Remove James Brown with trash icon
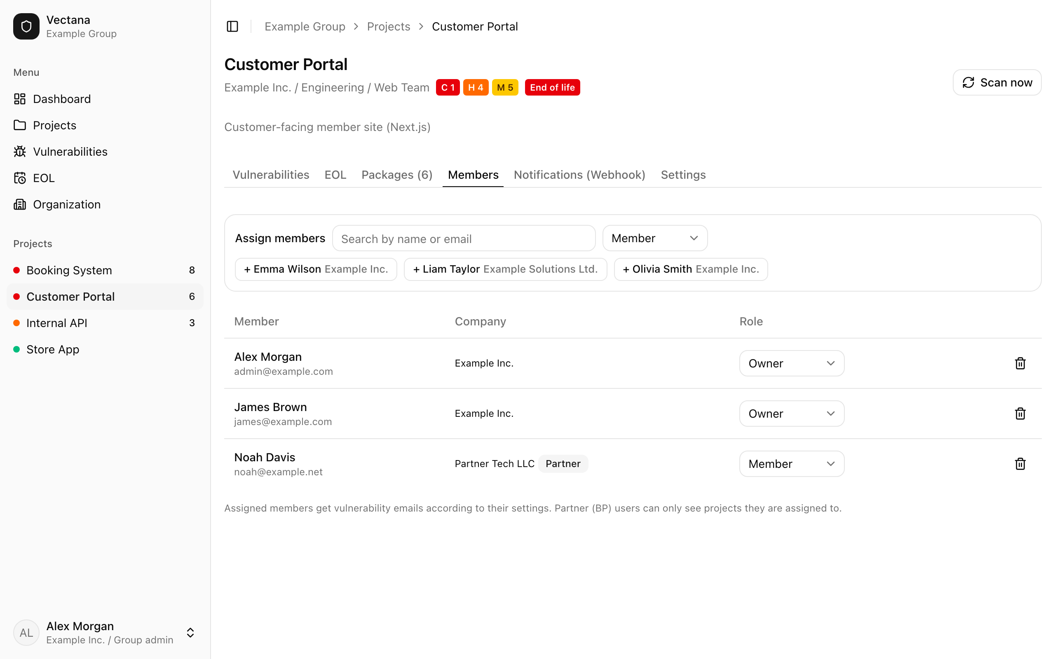 pyautogui.click(x=1020, y=413)
